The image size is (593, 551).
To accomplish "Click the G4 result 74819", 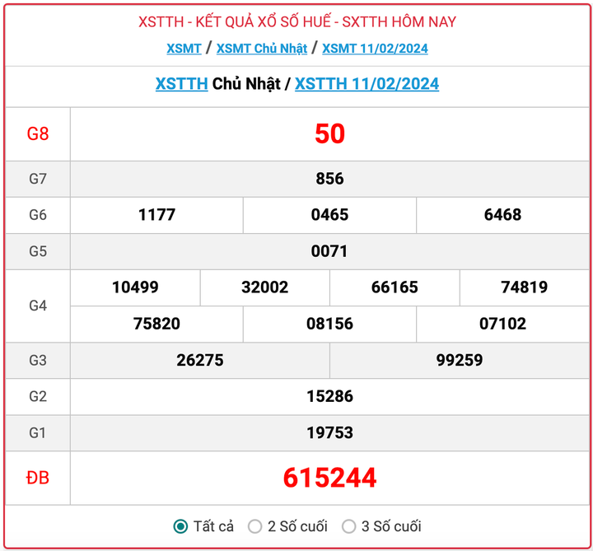I will point(525,287).
